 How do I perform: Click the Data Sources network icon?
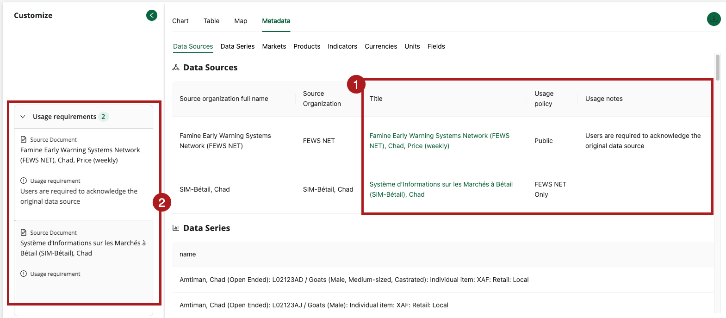(176, 68)
